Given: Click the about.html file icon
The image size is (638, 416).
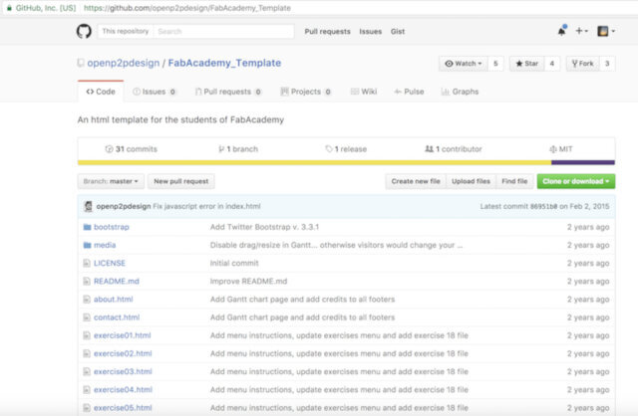Looking at the screenshot, I should pos(87,300).
